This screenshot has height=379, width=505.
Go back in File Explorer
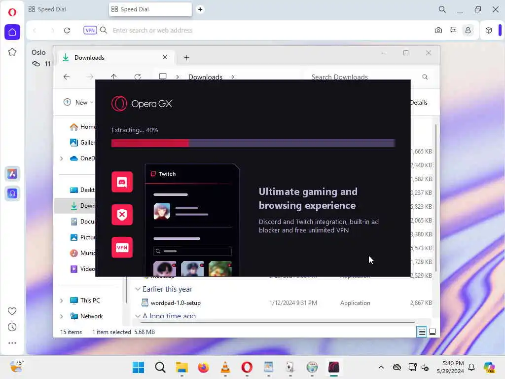(x=67, y=76)
